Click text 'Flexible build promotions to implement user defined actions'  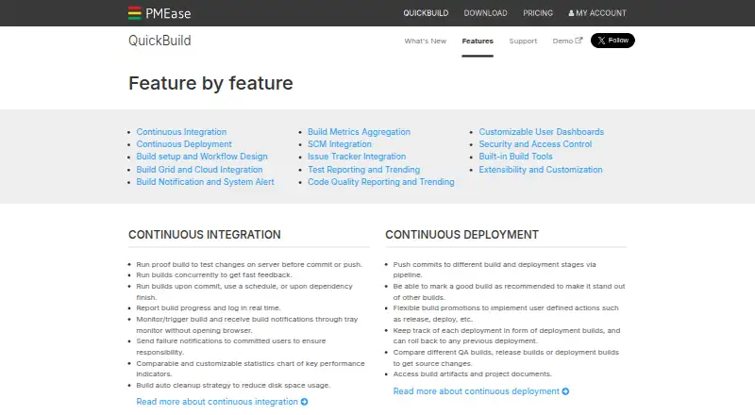click(x=496, y=307)
